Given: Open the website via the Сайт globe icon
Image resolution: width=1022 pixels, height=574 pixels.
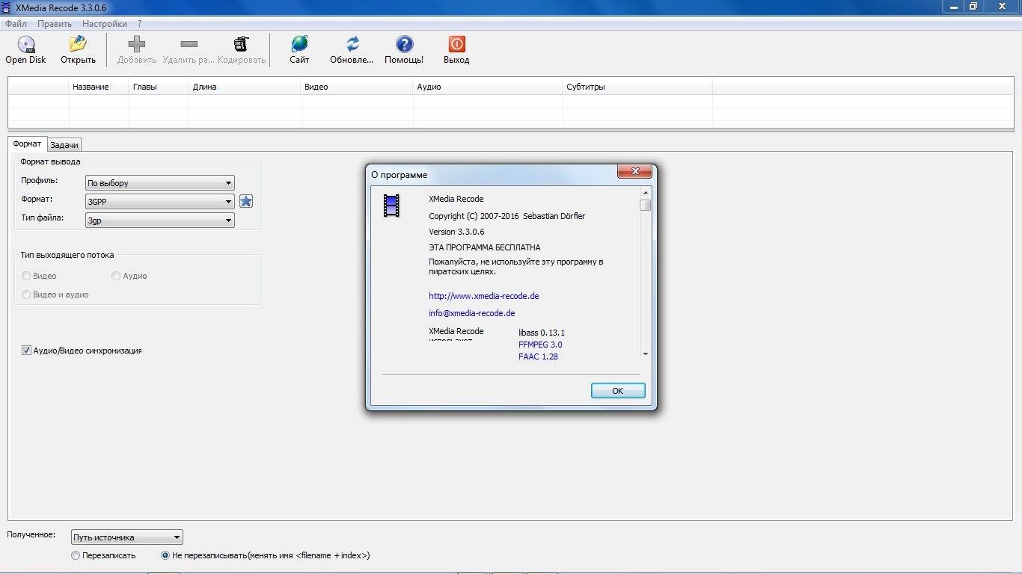Looking at the screenshot, I should tap(299, 44).
